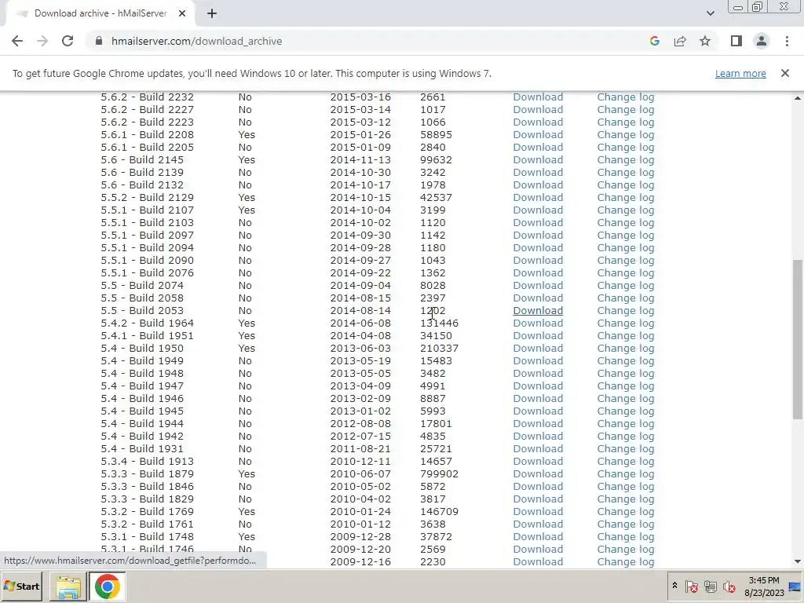
Task: Close the Download archive tab
Action: (182, 13)
